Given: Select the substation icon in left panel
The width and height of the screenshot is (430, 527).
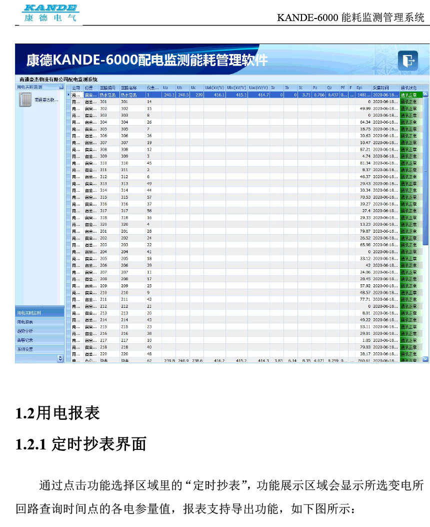Looking at the screenshot, I should point(25,100).
